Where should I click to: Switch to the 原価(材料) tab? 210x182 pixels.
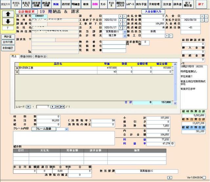(x=26, y=56)
